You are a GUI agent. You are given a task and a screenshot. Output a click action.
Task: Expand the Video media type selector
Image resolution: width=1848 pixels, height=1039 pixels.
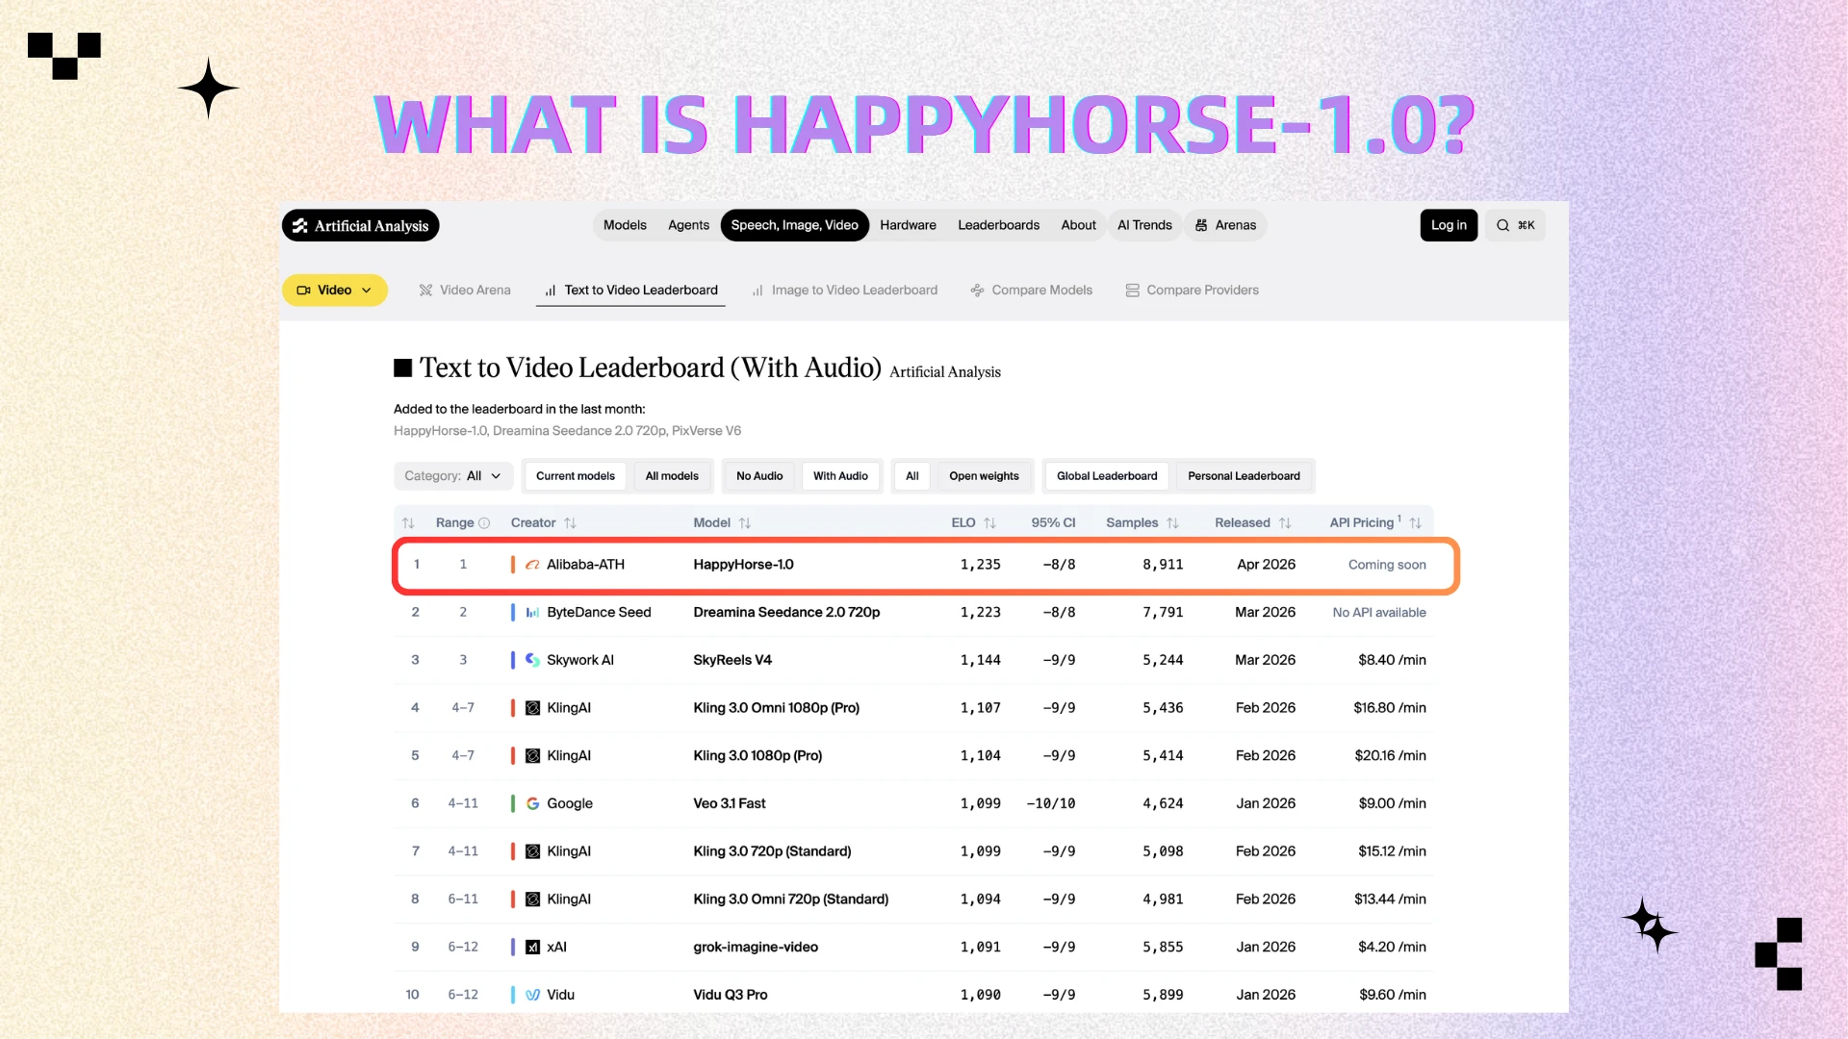[334, 290]
